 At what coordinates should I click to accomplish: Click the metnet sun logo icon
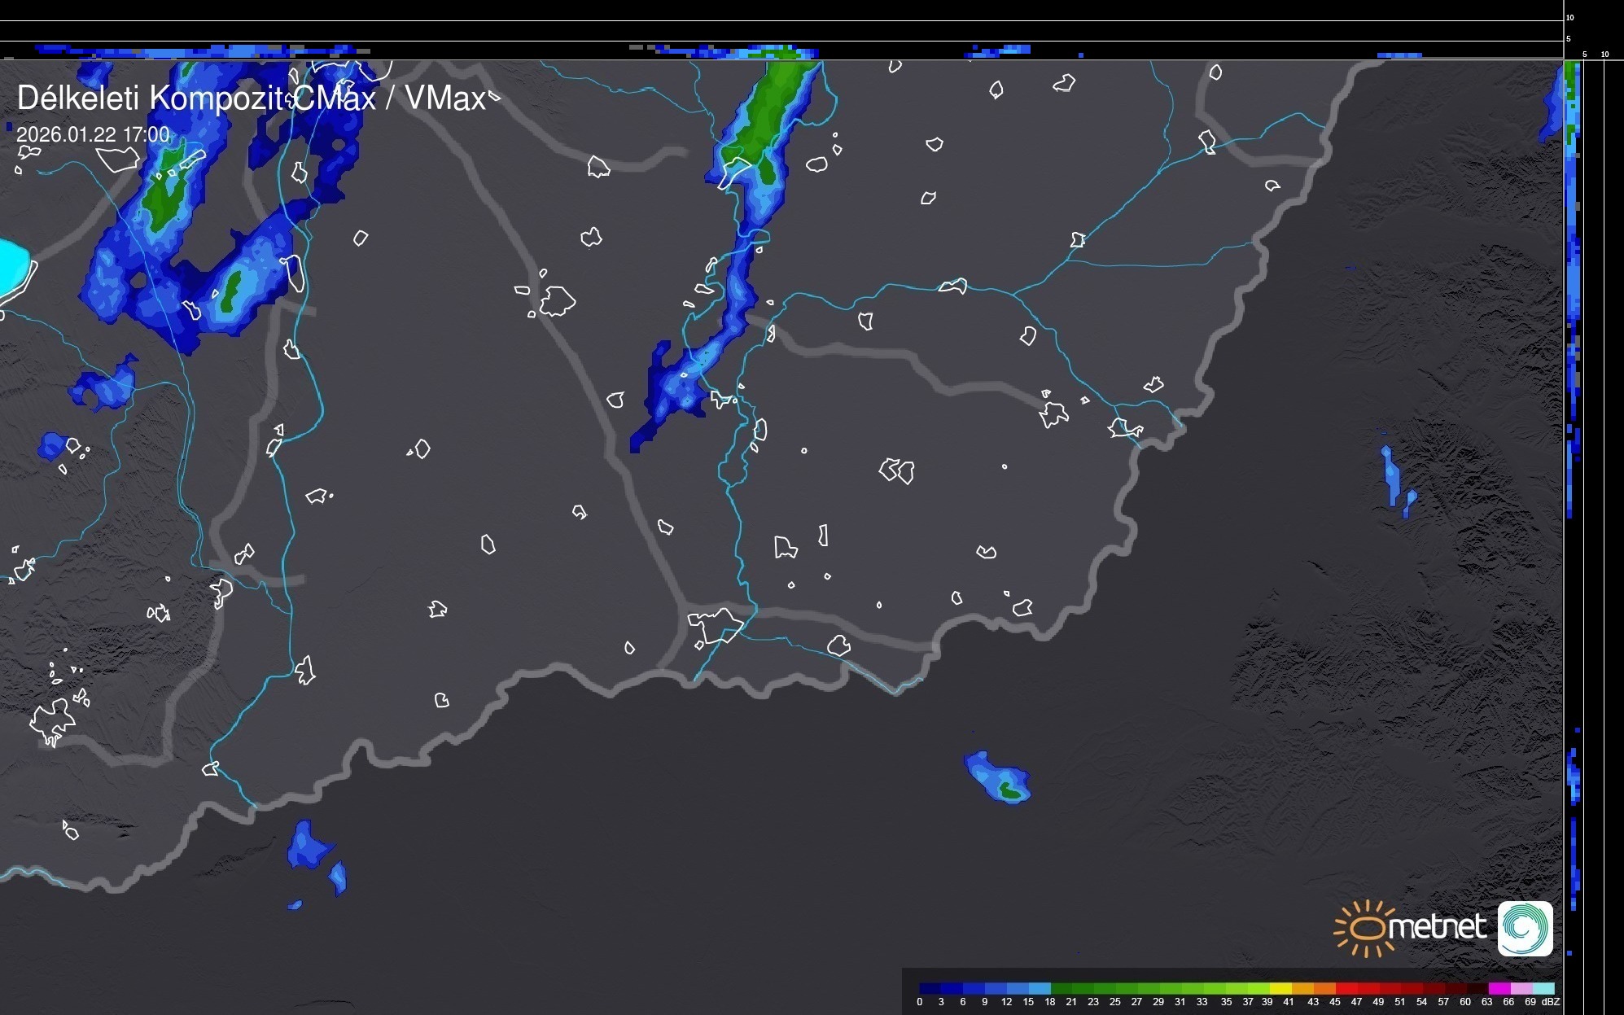point(1368,928)
